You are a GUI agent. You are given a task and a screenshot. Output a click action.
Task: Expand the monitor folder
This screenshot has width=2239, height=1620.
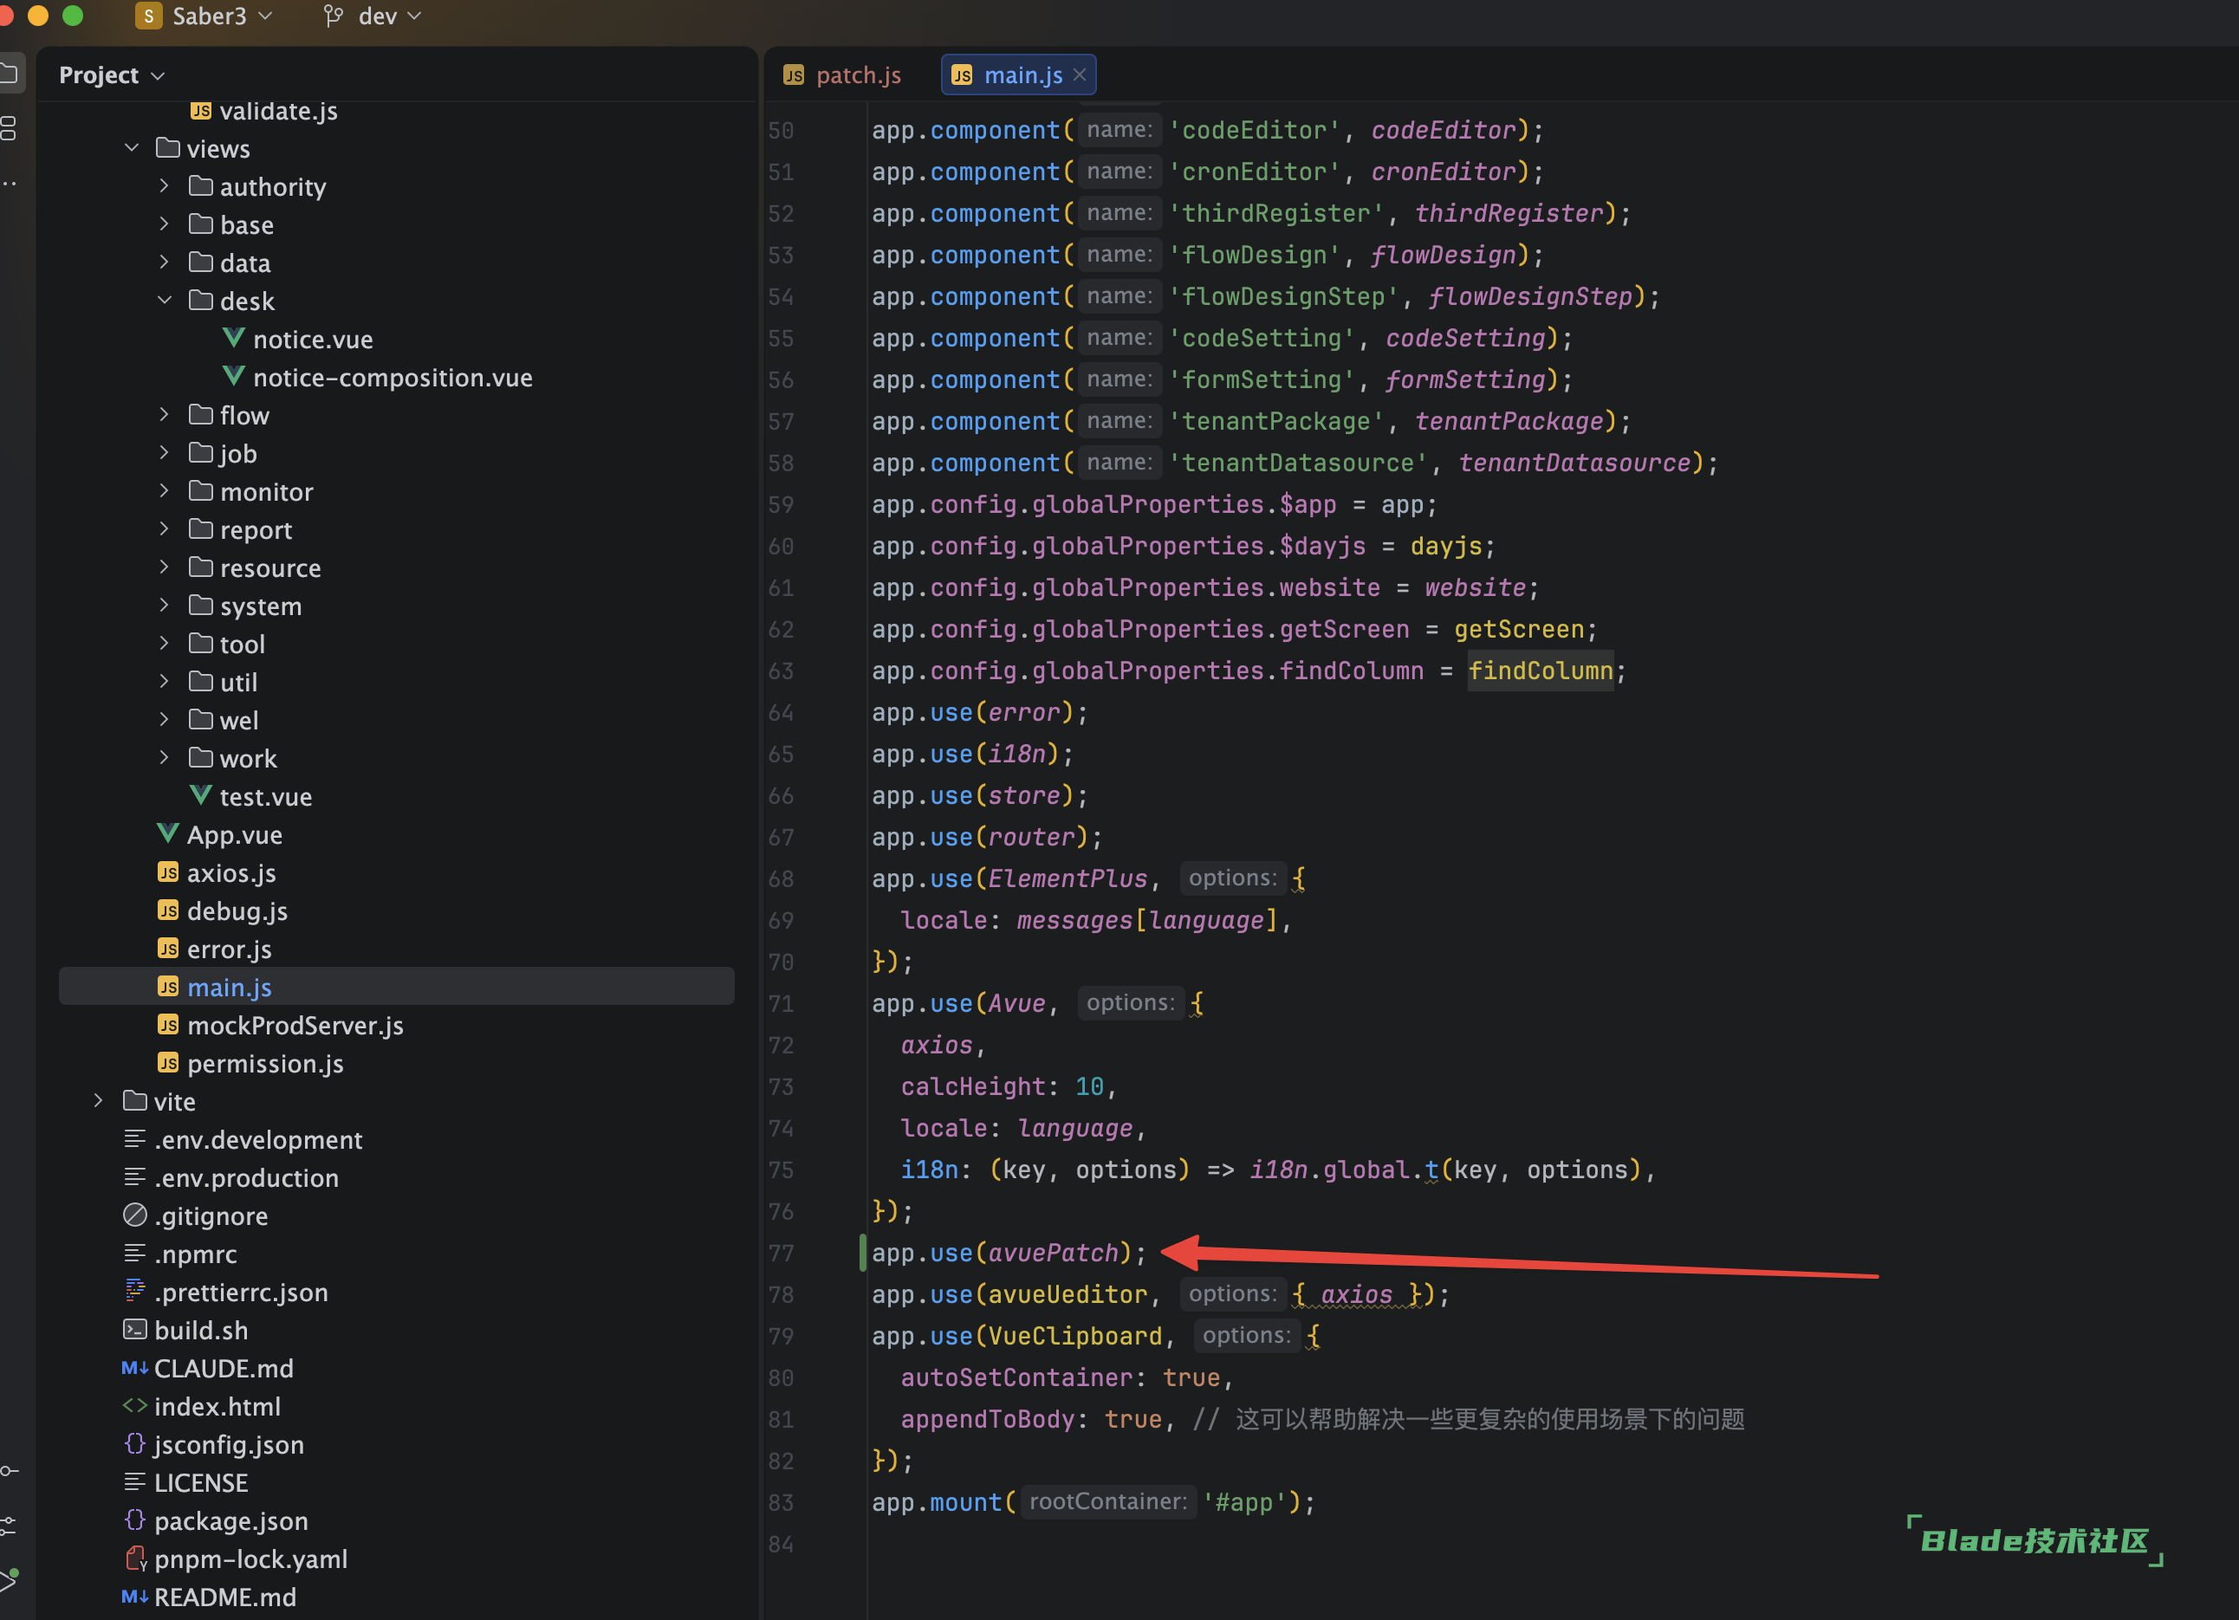164,491
